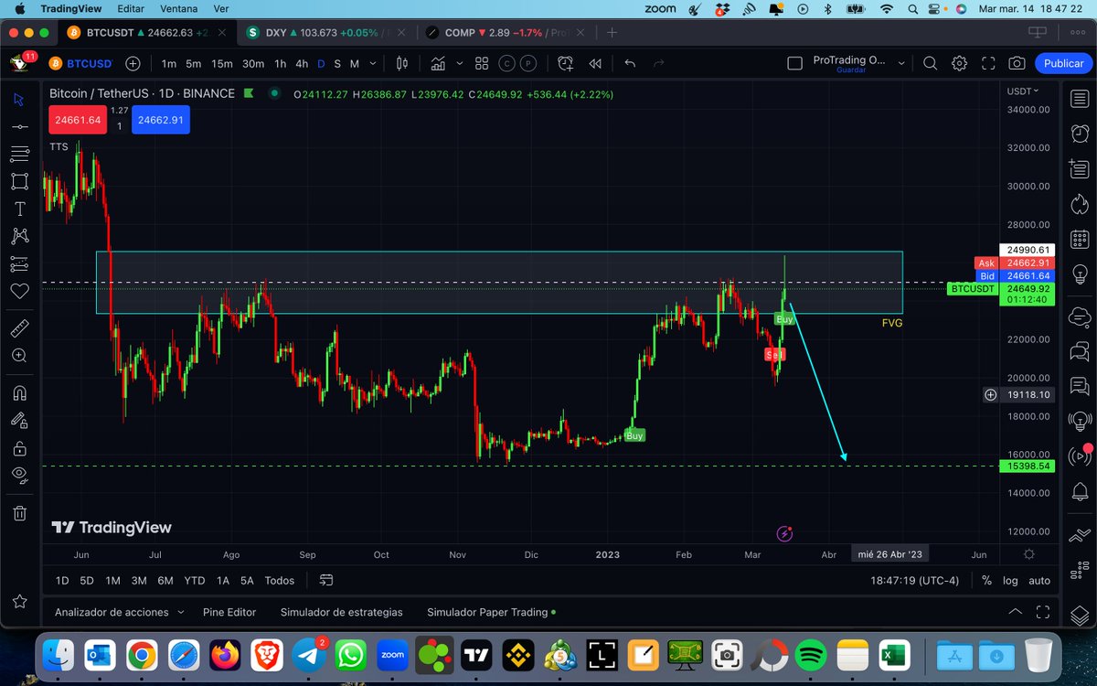Click the trash icon to remove drawings
Image resolution: width=1097 pixels, height=686 pixels.
coord(18,514)
